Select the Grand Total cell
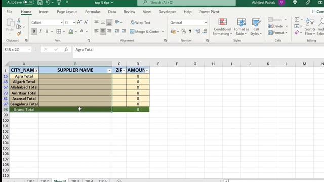324x182 pixels. coord(24,109)
